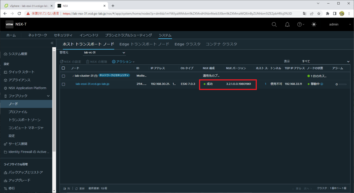Open the インベントリ top menu

89,35
